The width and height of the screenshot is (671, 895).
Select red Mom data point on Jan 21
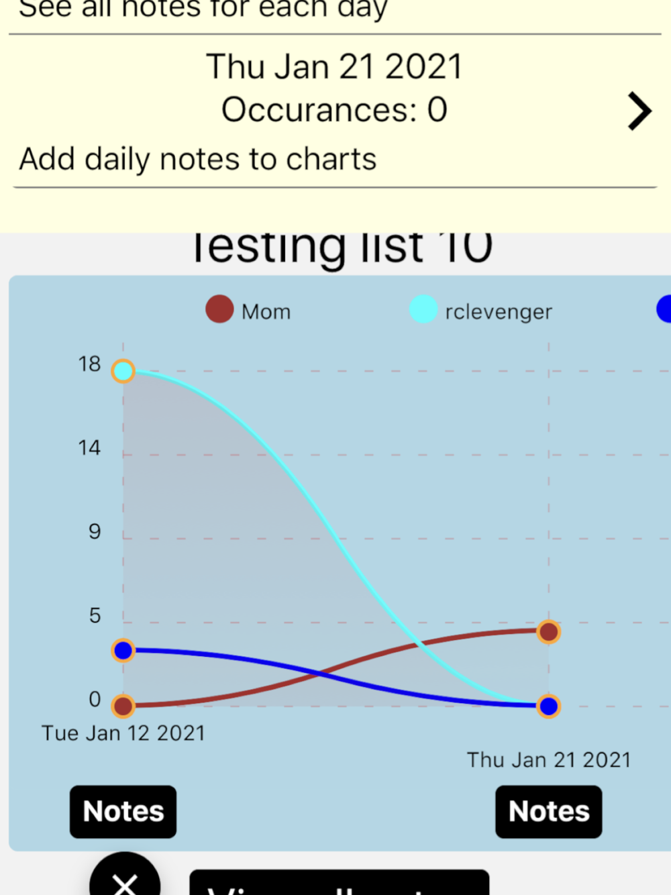(x=549, y=631)
